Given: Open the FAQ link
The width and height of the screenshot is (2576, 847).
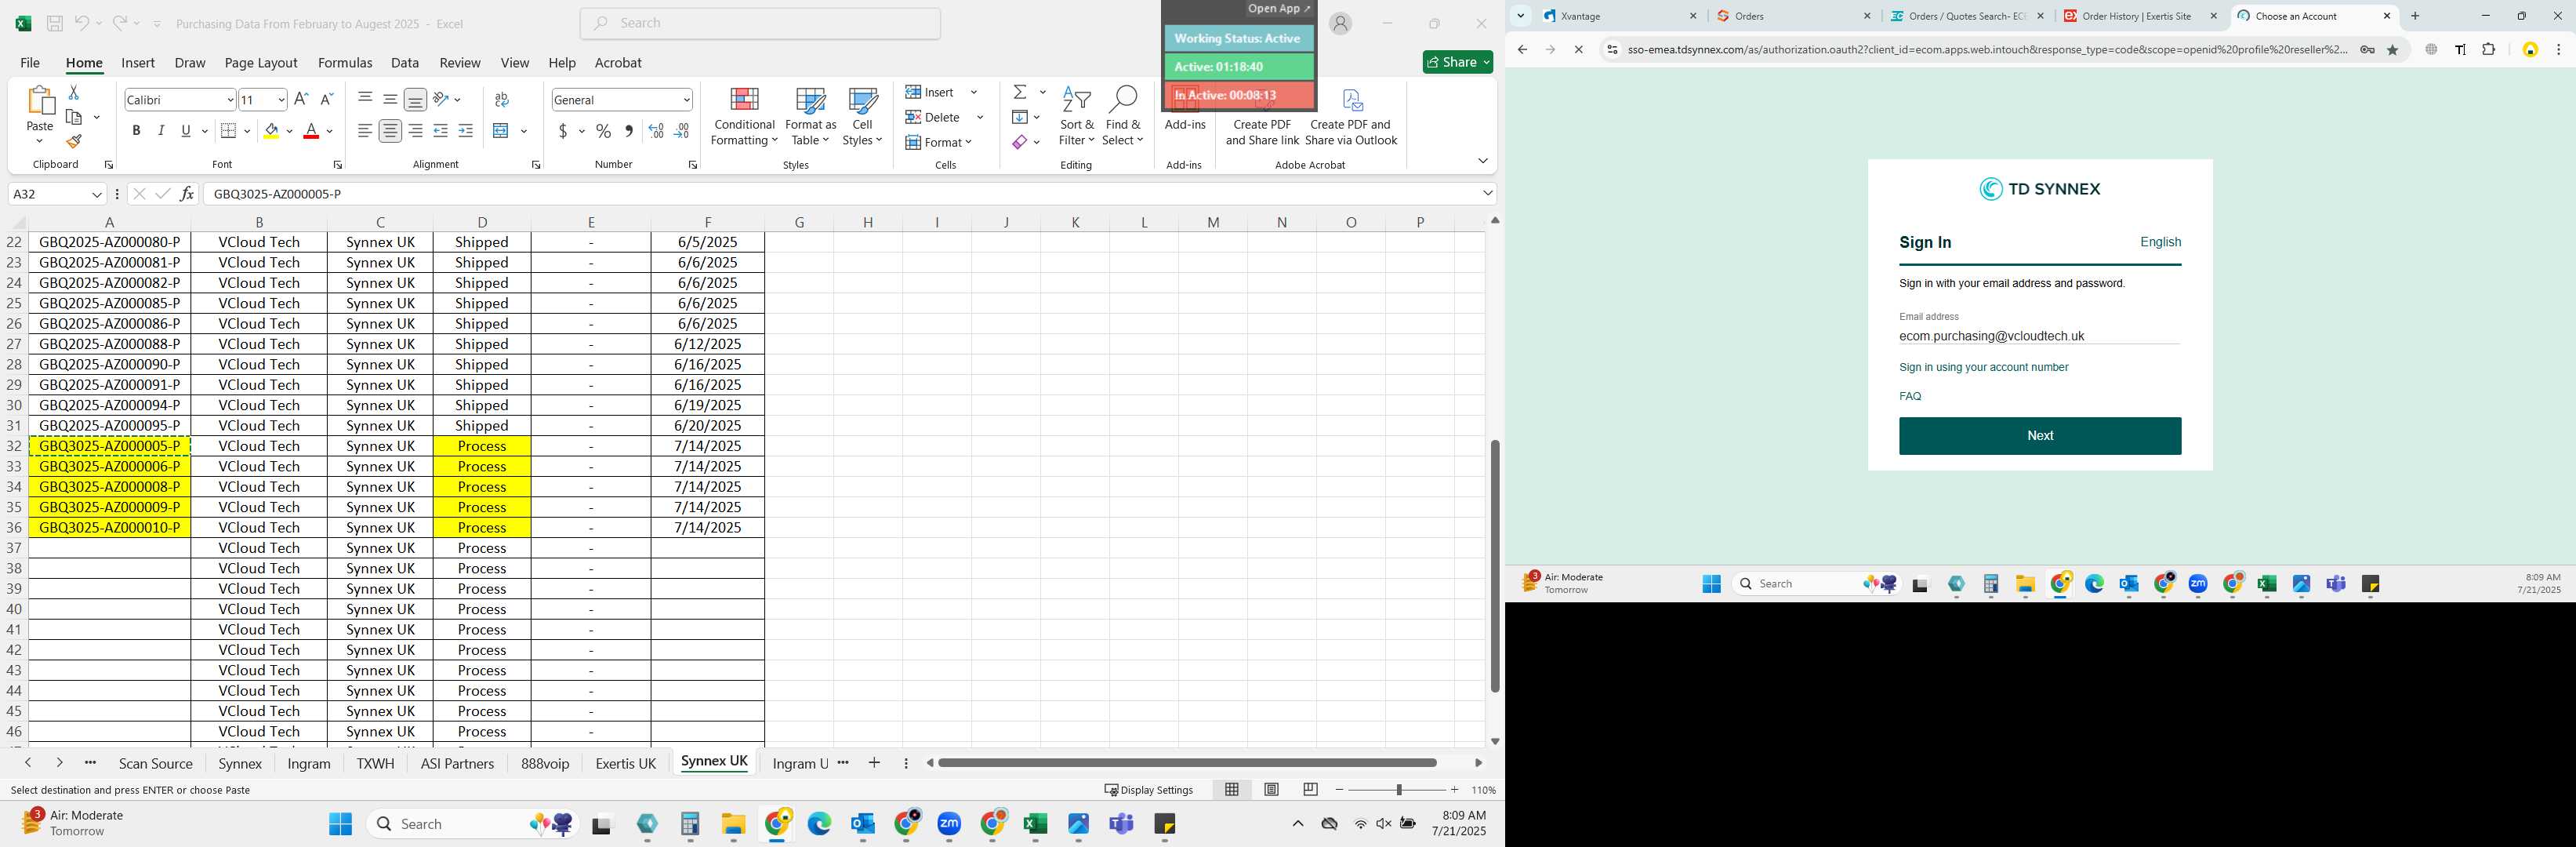Looking at the screenshot, I should [x=1910, y=396].
